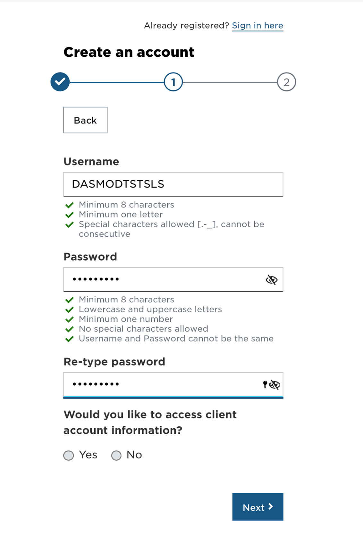Click the key icon in re-type password field

point(265,384)
